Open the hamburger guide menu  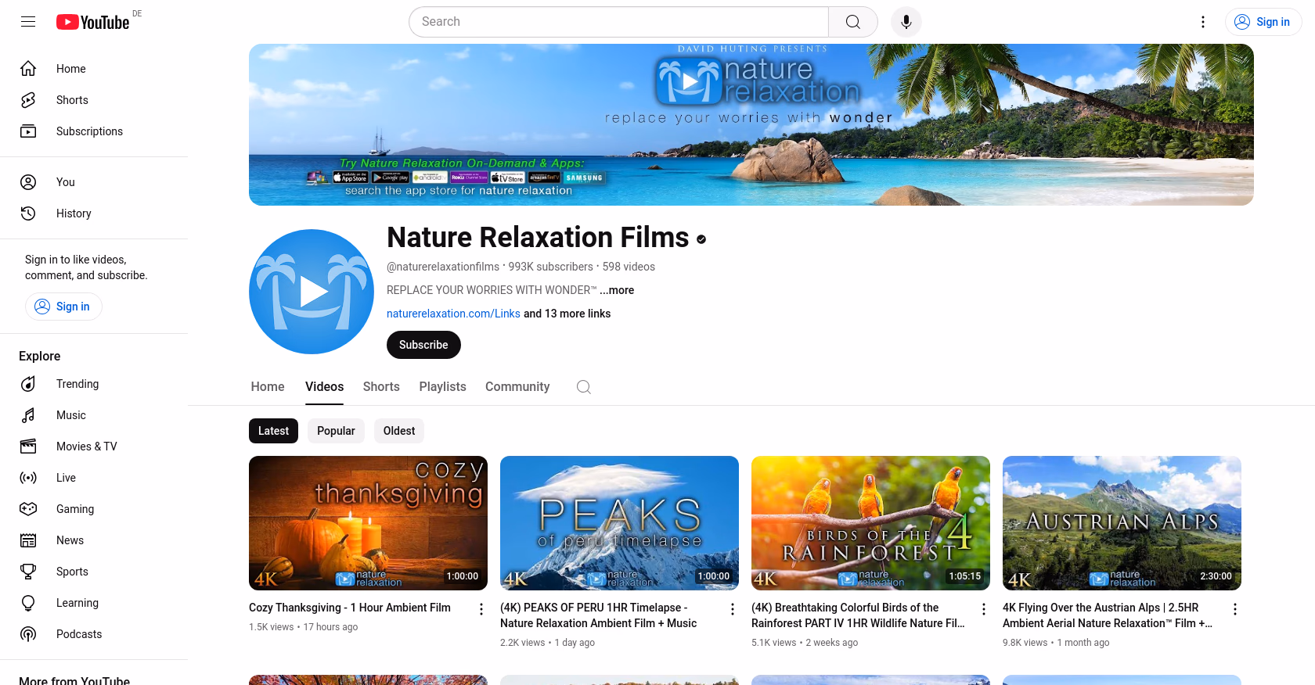[28, 22]
